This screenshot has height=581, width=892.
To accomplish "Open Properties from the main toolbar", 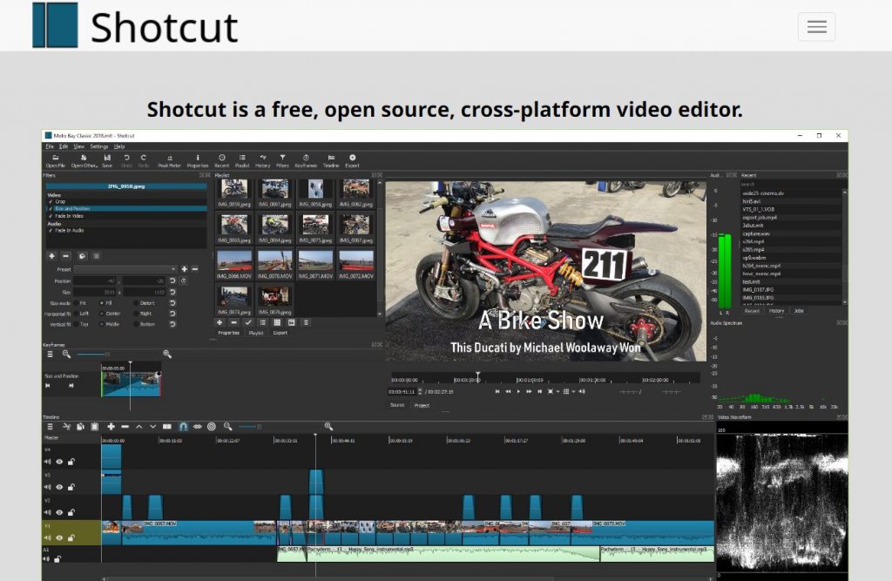I will point(198,161).
